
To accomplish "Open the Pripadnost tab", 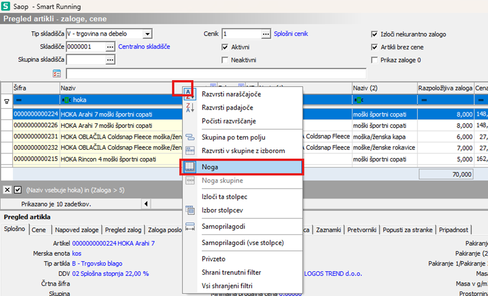I will 454,230.
